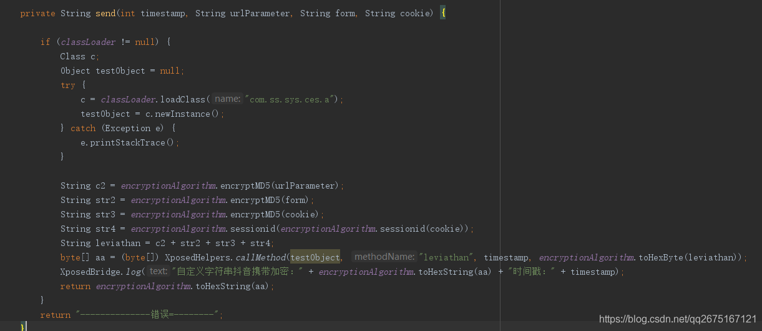This screenshot has height=331, width=762.
Task: Click the opening brace after method signature
Action: pos(443,13)
